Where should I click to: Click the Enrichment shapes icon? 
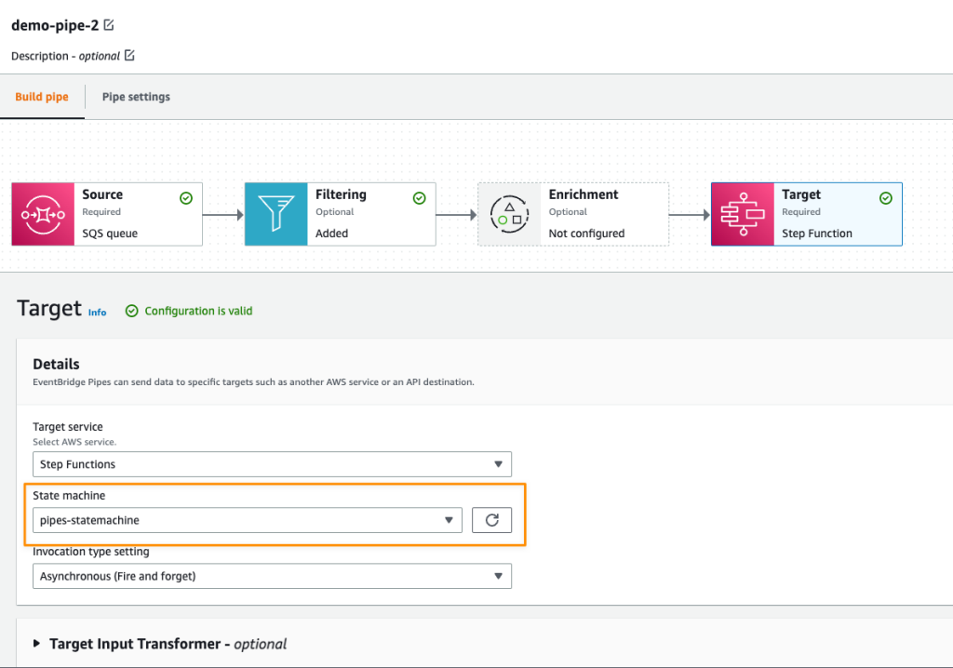[509, 214]
